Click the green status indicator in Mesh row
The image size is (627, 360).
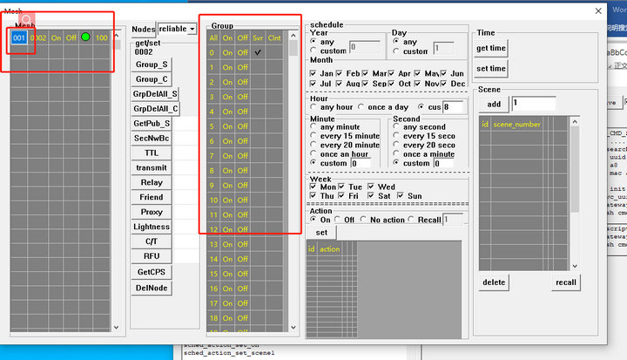click(x=85, y=37)
